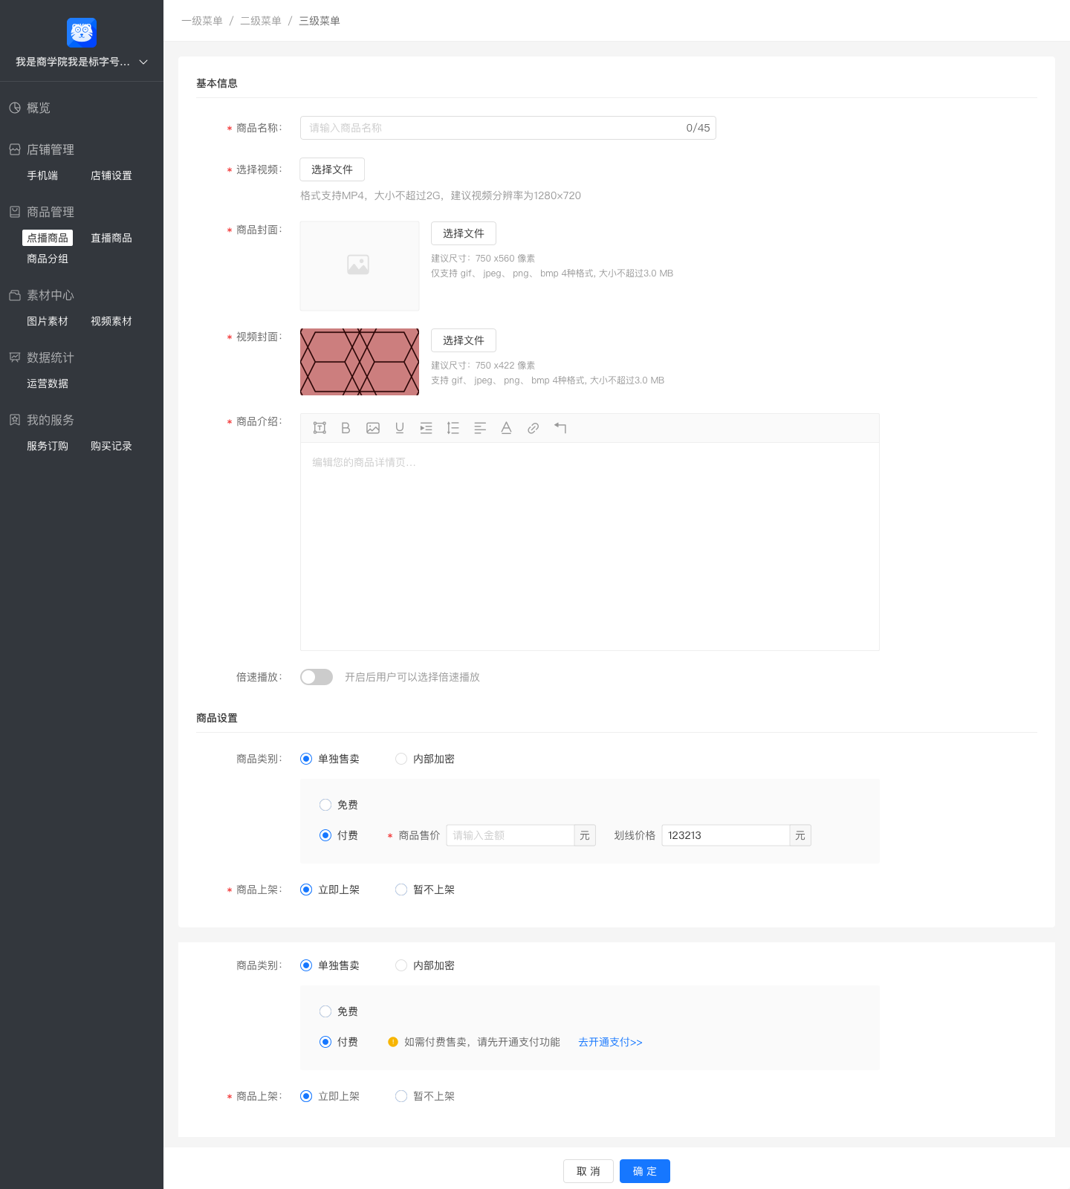This screenshot has width=1070, height=1189.
Task: Click the 商品名称 input field
Action: [508, 128]
